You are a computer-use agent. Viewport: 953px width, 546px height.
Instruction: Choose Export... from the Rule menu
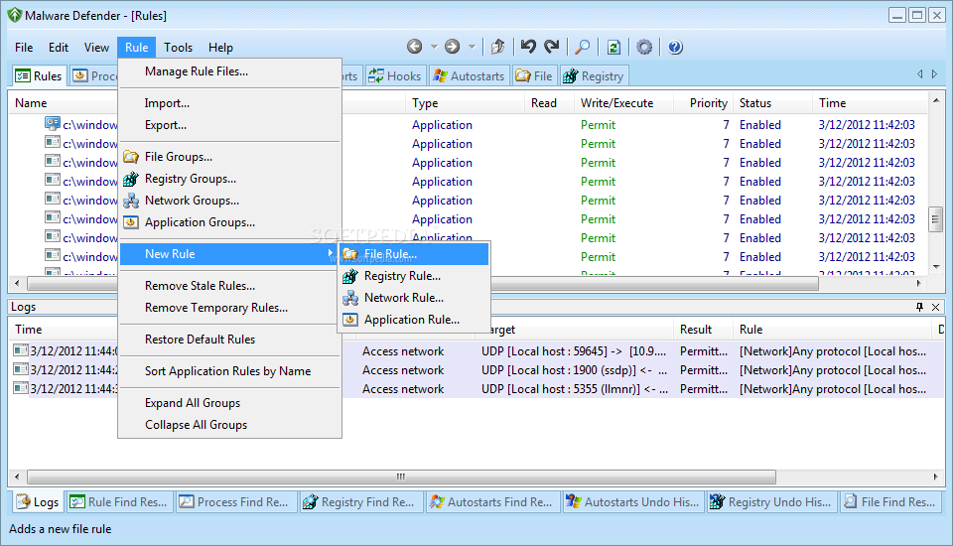(x=229, y=125)
